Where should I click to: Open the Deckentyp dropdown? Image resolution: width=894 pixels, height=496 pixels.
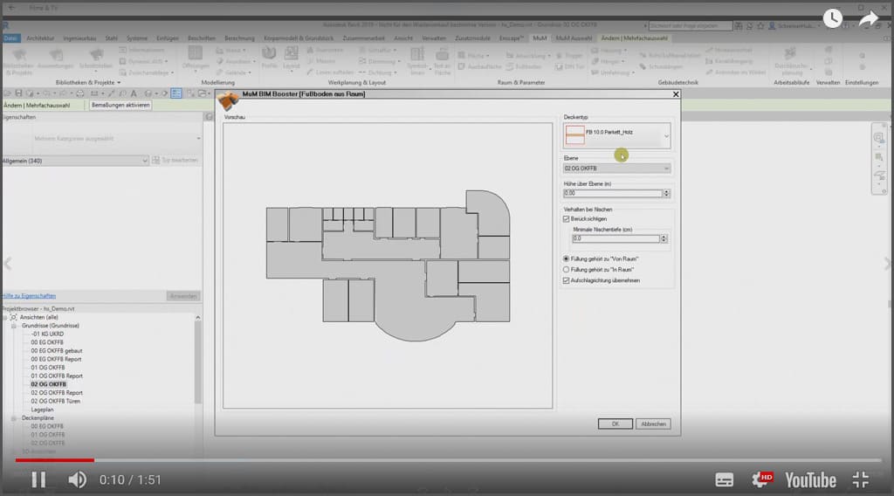pyautogui.click(x=667, y=136)
